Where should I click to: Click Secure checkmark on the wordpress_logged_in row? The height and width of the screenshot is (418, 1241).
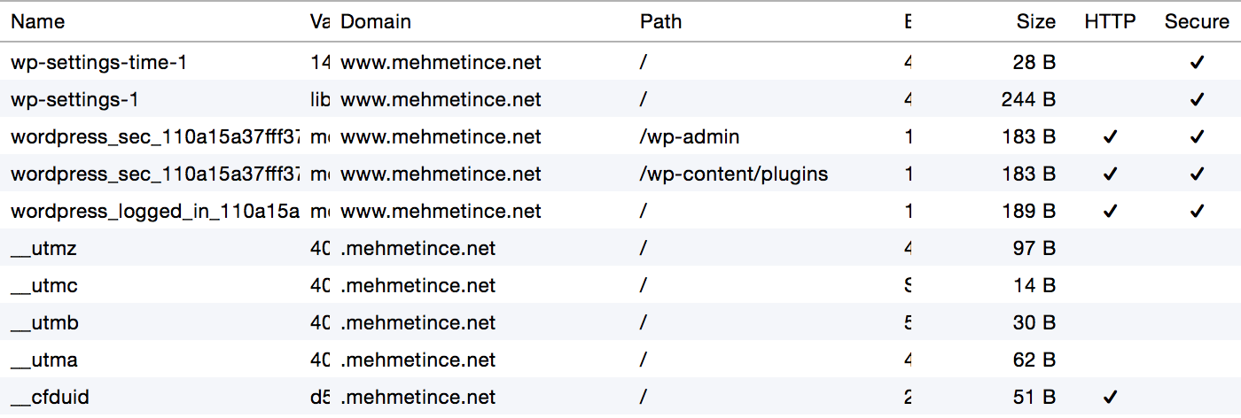[x=1198, y=212]
